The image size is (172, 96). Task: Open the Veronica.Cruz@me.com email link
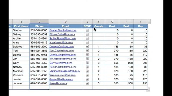coord(62,75)
